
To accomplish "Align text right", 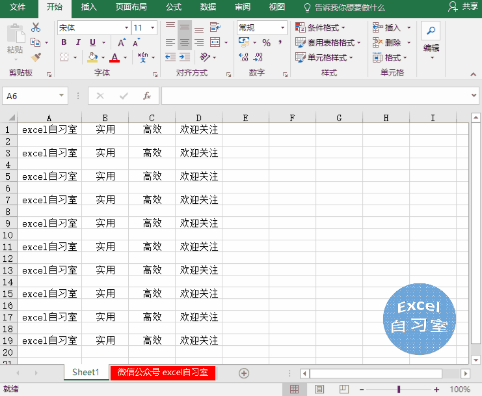I will pos(199,42).
